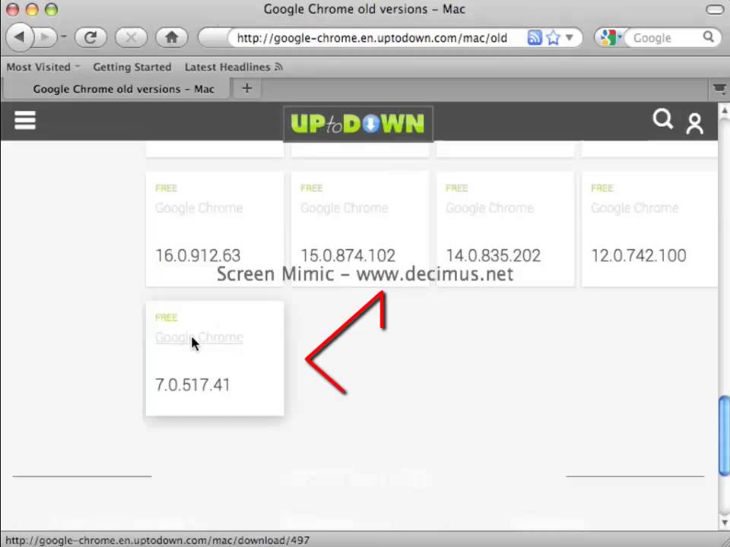
Task: Open the Uptodown user account icon
Action: click(x=694, y=124)
